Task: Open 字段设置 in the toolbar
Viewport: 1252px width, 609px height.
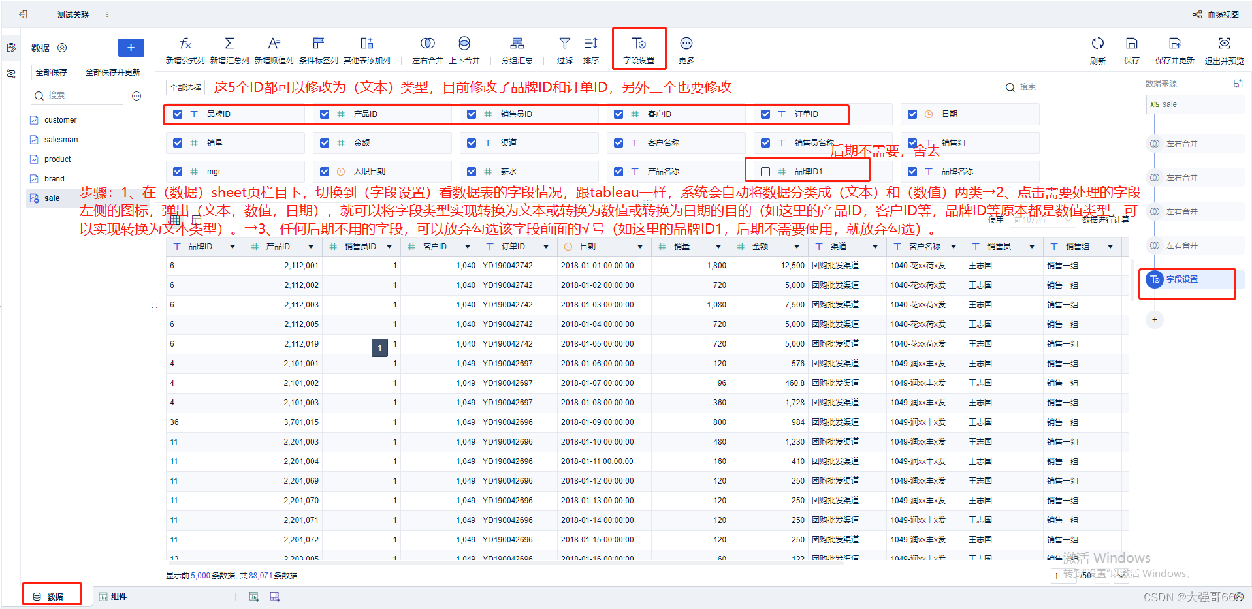Action: coord(638,49)
